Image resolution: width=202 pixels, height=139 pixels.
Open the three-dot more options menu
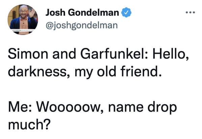coord(190,12)
